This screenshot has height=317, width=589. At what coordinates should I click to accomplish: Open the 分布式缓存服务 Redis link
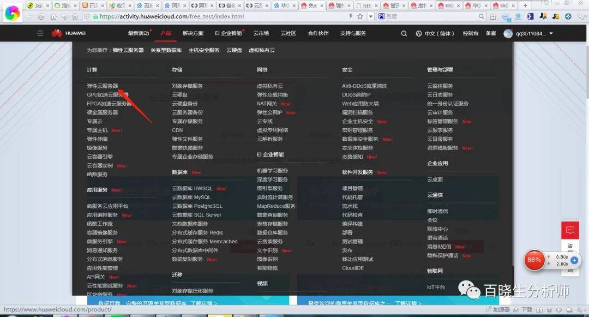[197, 232]
